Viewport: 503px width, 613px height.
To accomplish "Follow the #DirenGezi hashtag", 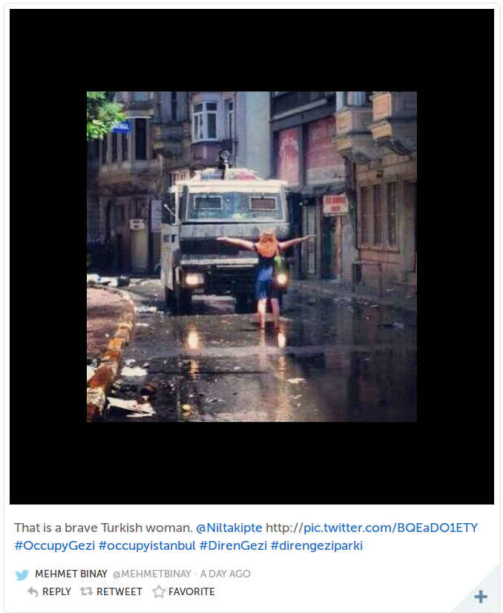I will (233, 545).
